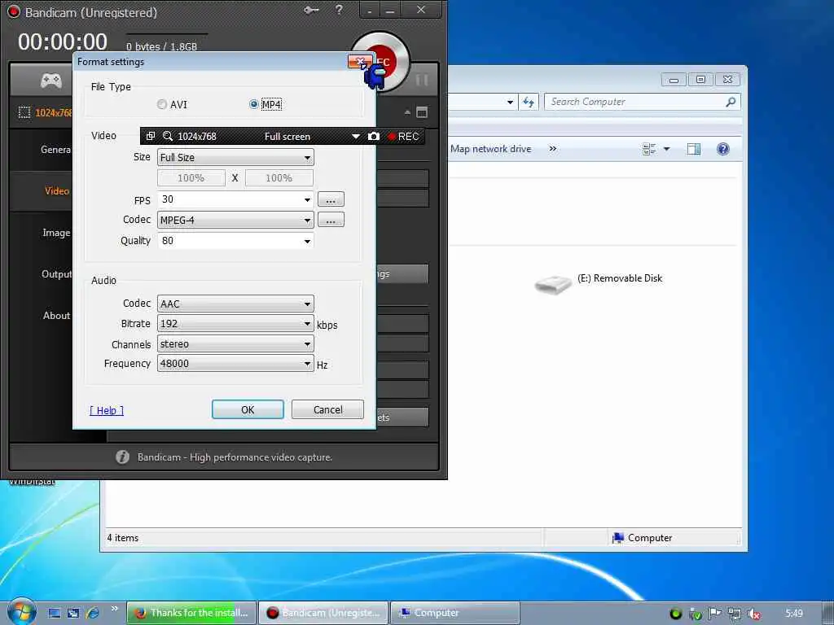Expand the quick launch chevron on taskbar
Image resolution: width=834 pixels, height=625 pixels.
tap(114, 609)
